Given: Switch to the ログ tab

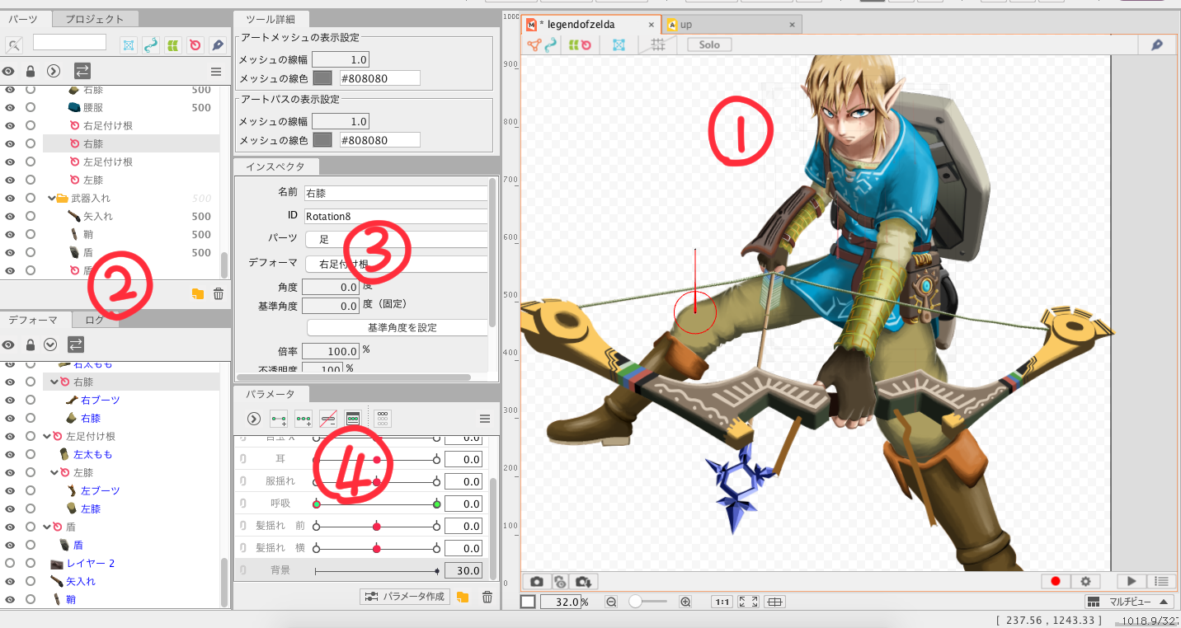Looking at the screenshot, I should point(95,320).
